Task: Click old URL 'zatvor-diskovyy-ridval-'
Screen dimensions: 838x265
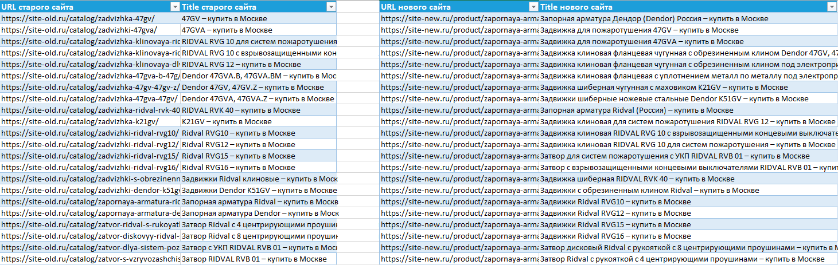Action: (90, 236)
